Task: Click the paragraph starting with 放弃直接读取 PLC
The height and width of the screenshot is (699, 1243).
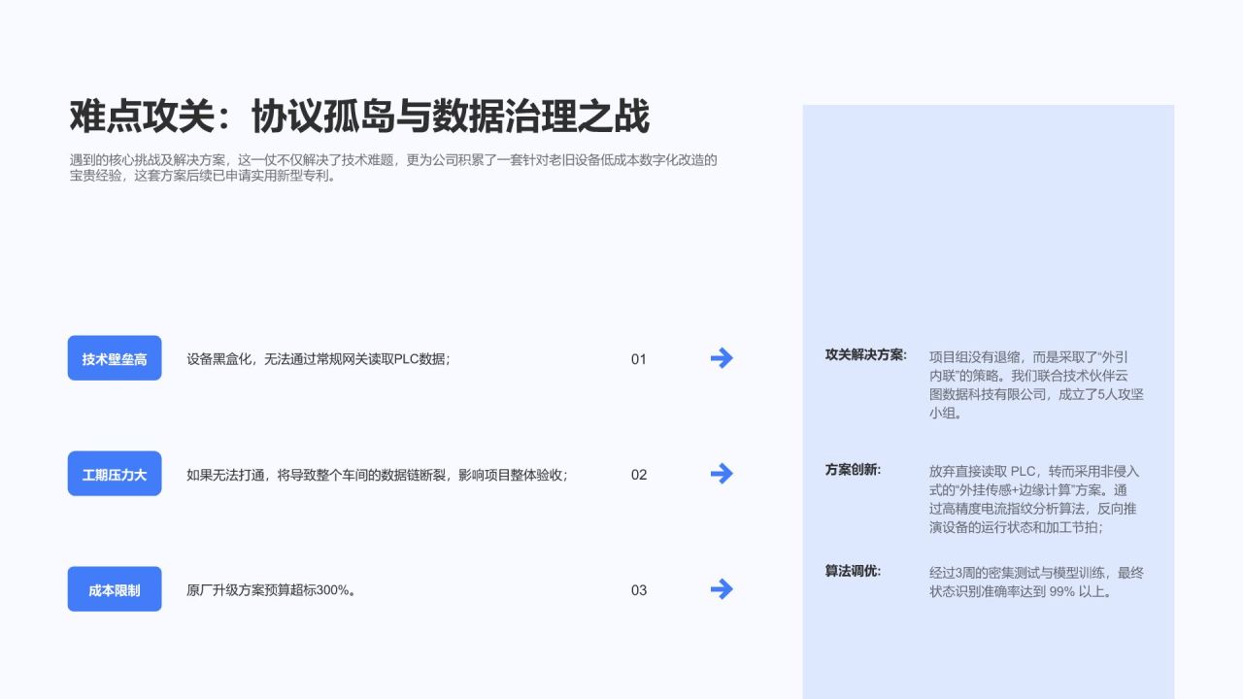Action: coord(1036,499)
